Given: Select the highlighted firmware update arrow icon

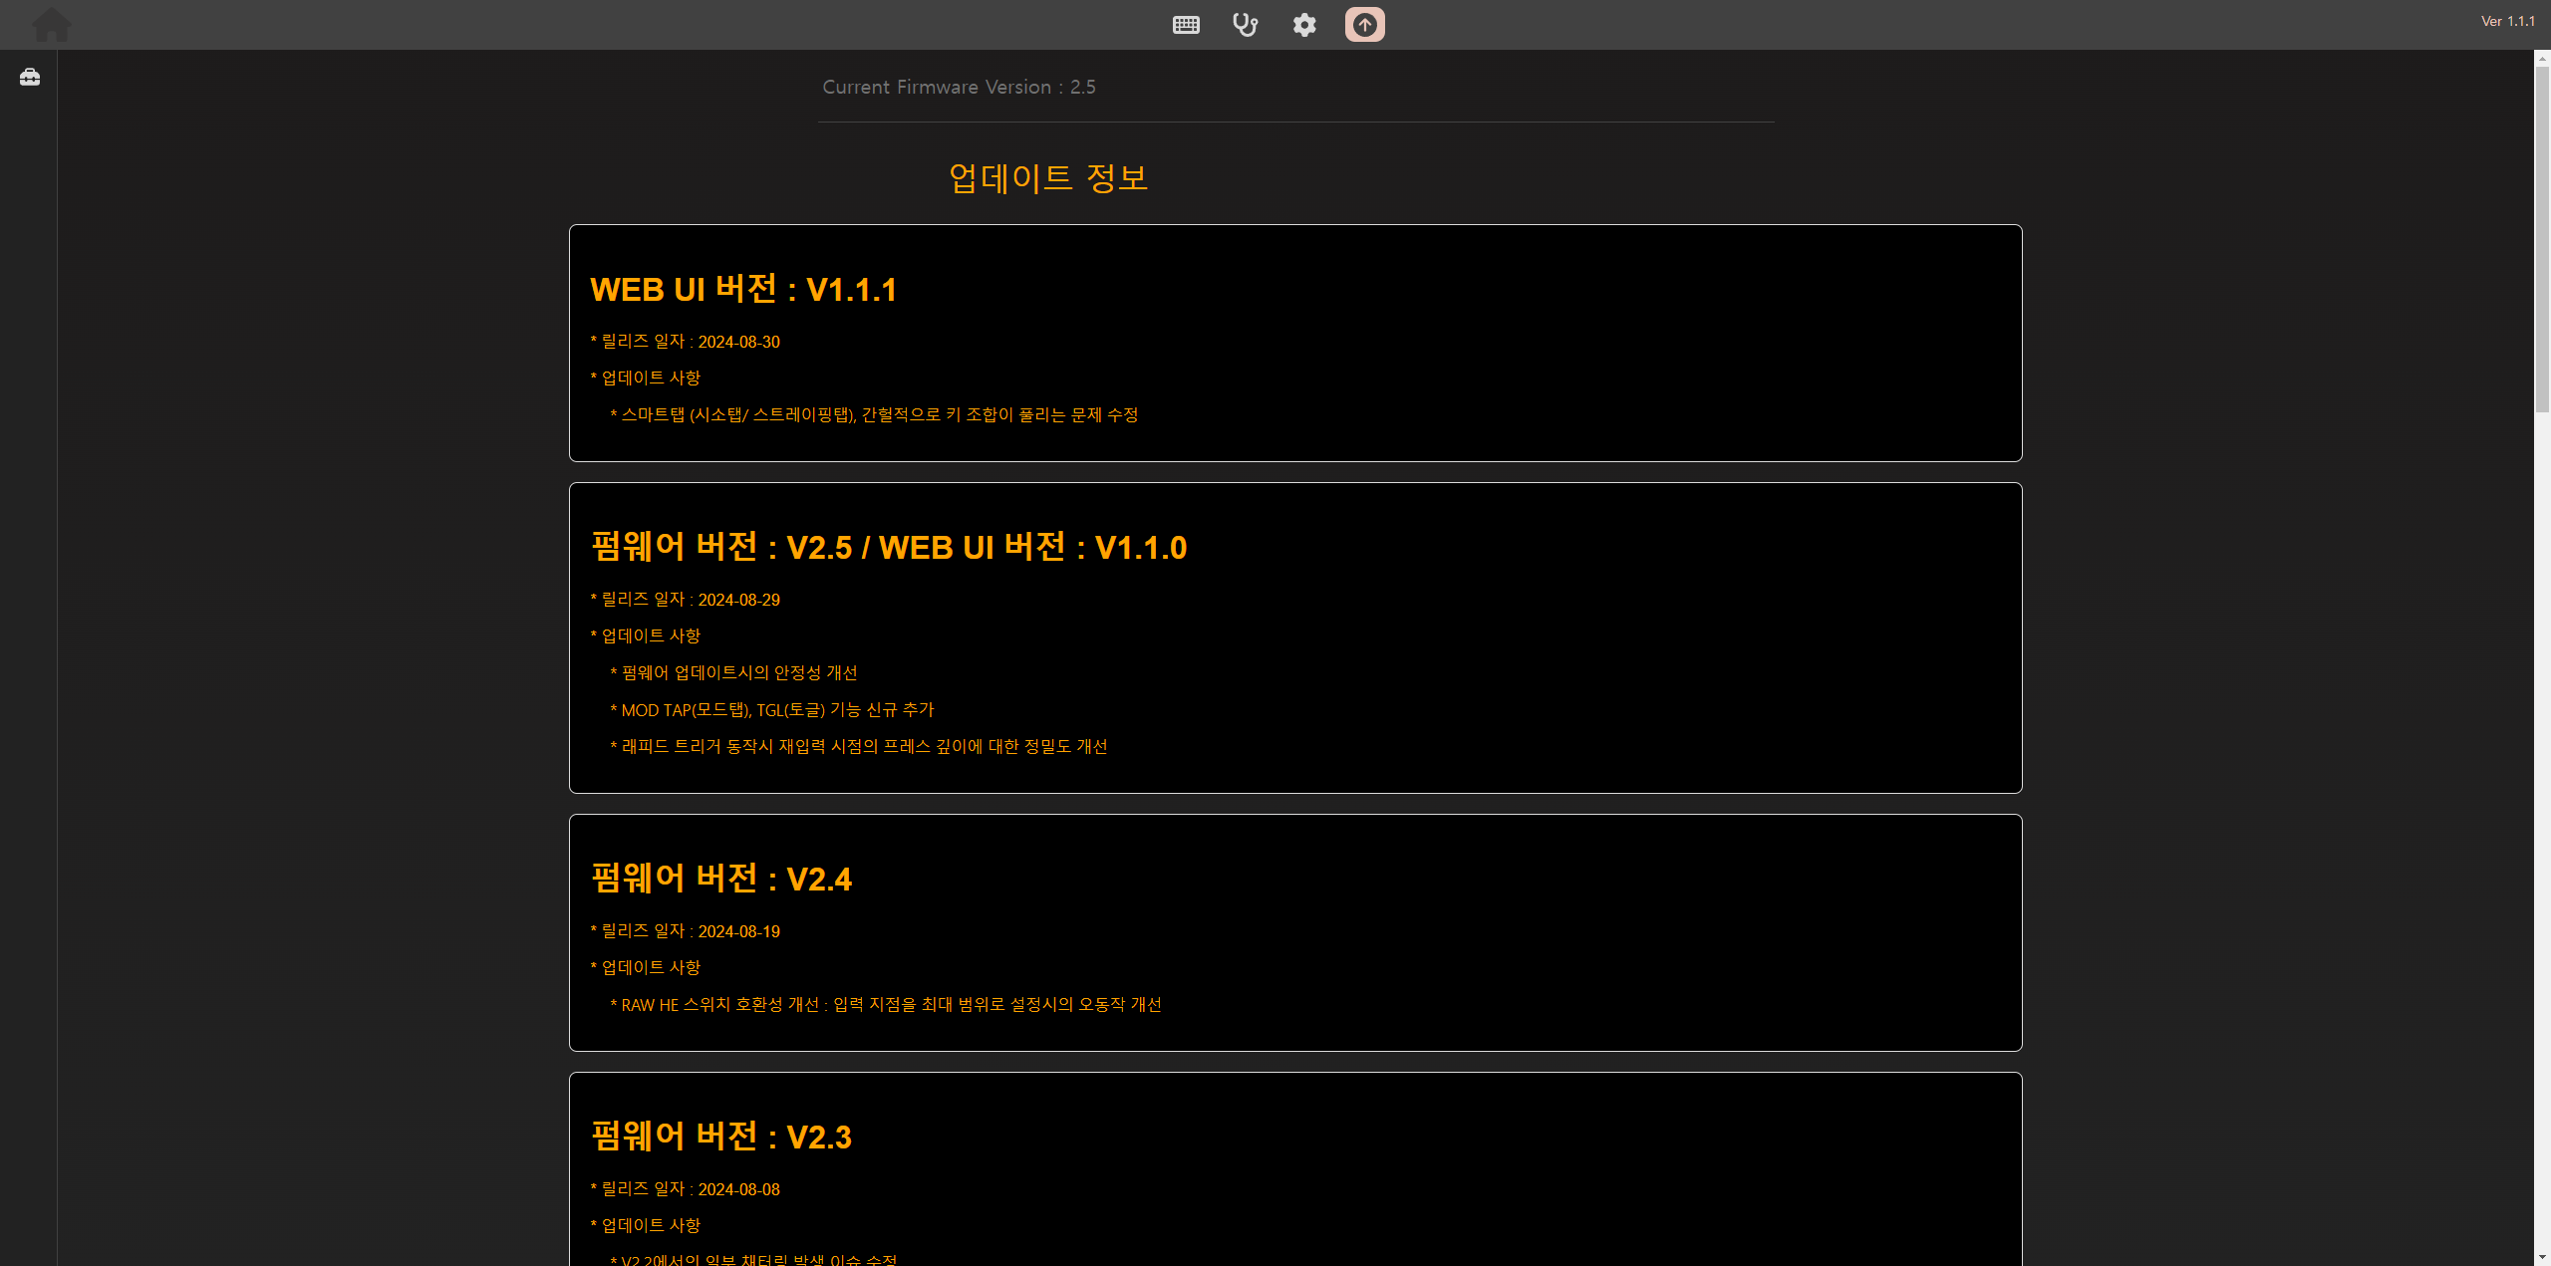Looking at the screenshot, I should click(1364, 24).
